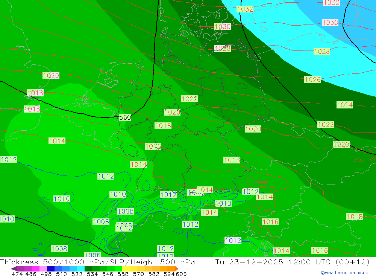Select the dark navy blue legend swatch
The image size is (376, 276).
[51, 268]
